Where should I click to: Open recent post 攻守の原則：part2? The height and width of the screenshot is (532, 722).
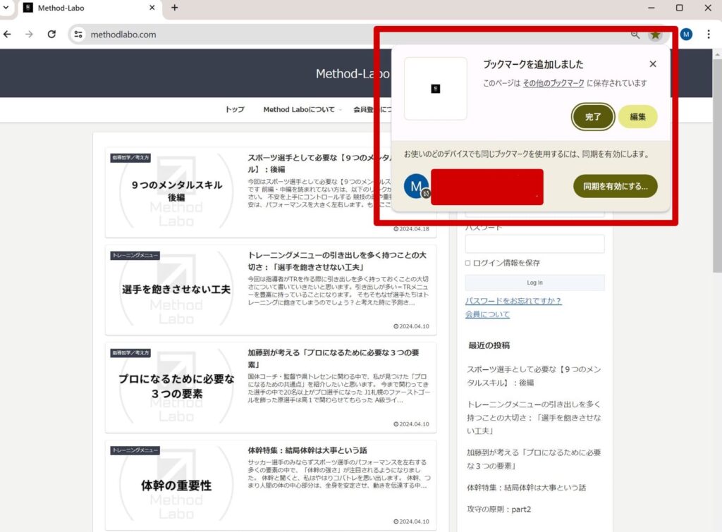pyautogui.click(x=498, y=509)
